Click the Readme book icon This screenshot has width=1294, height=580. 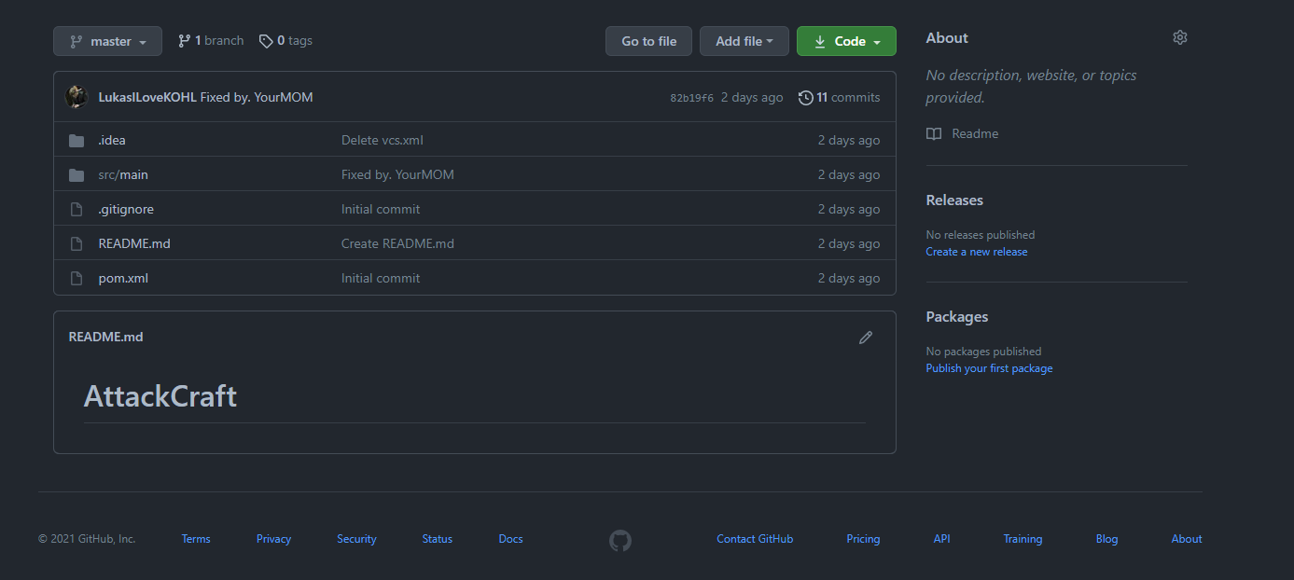(x=934, y=134)
